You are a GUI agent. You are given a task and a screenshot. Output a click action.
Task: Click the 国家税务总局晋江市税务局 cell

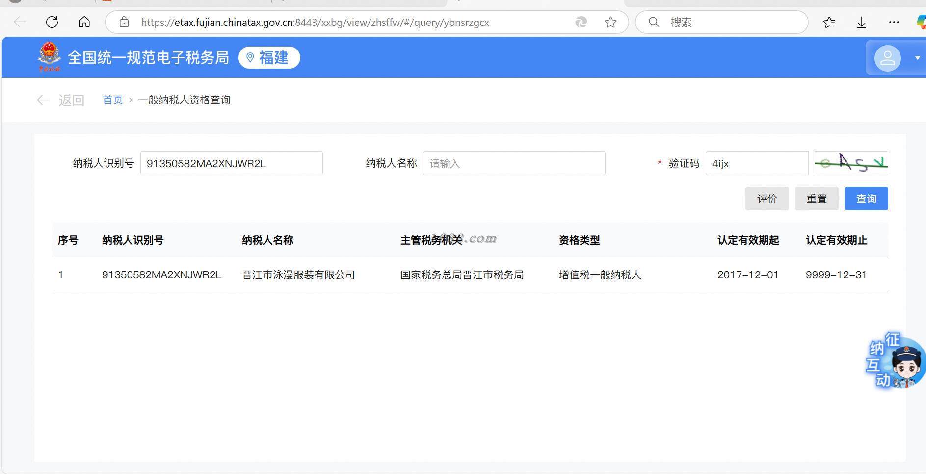(x=462, y=275)
